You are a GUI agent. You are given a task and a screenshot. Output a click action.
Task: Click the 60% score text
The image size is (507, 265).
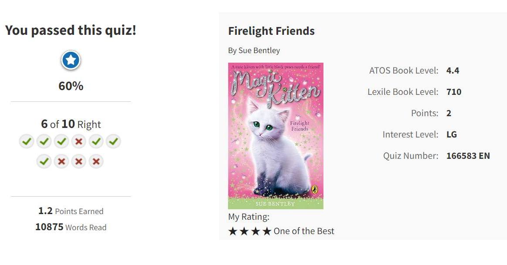(71, 86)
